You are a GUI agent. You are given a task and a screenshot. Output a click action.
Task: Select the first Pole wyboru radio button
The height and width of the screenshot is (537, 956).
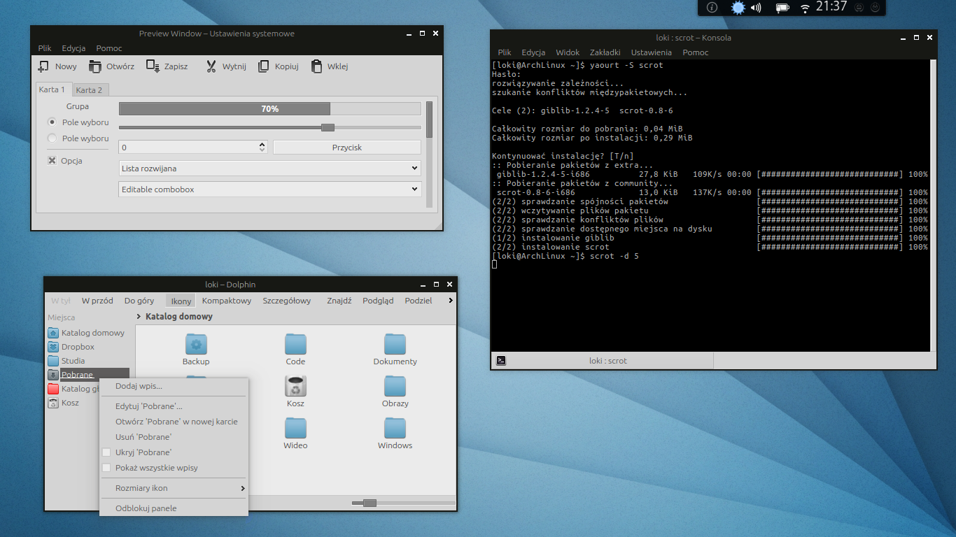(x=52, y=122)
